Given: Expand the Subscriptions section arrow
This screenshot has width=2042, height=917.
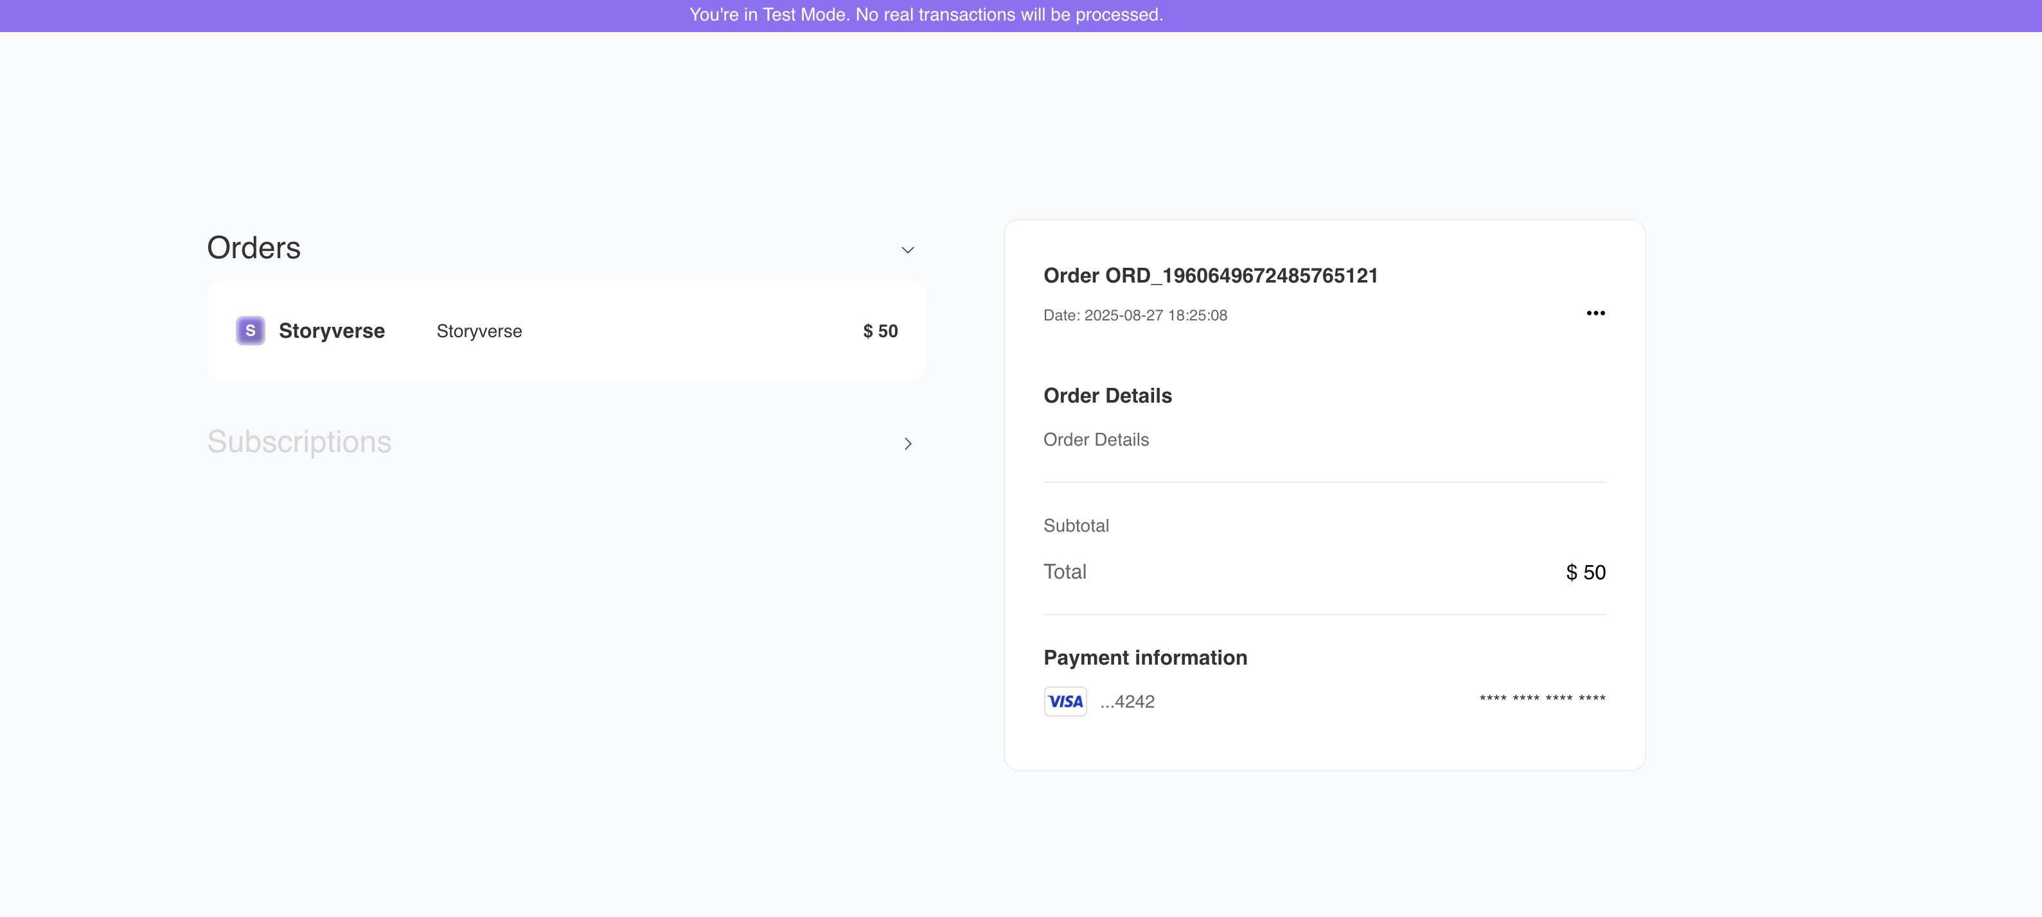Looking at the screenshot, I should (908, 444).
